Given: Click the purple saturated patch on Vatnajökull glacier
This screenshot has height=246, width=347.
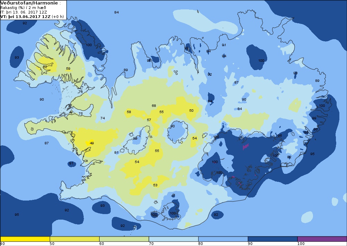Looking at the screenshot, I should point(246,146).
